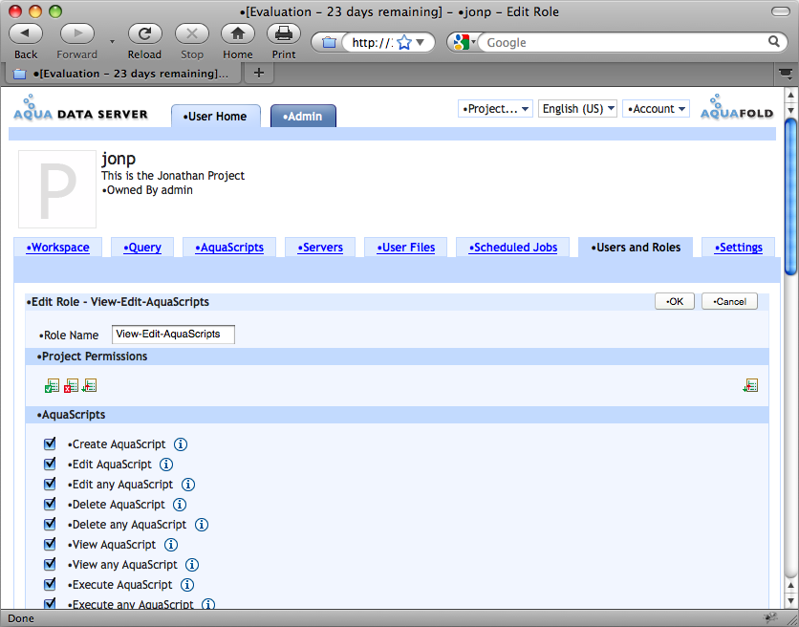Click the vertical scrollbar thumb

[x=790, y=196]
